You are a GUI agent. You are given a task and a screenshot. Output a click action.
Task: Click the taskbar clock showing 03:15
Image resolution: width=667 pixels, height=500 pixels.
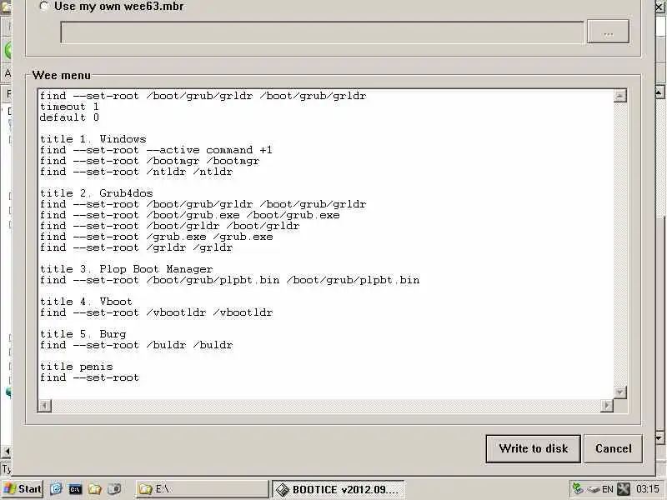pos(648,489)
